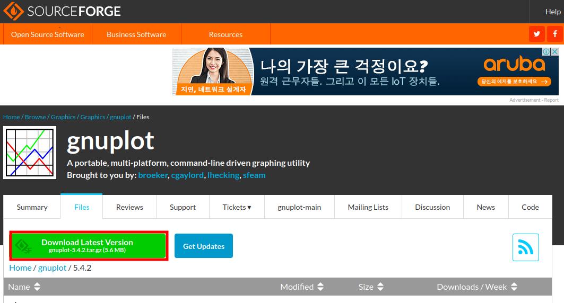Switch to the Discussion tab
The image size is (564, 303).
[432, 207]
